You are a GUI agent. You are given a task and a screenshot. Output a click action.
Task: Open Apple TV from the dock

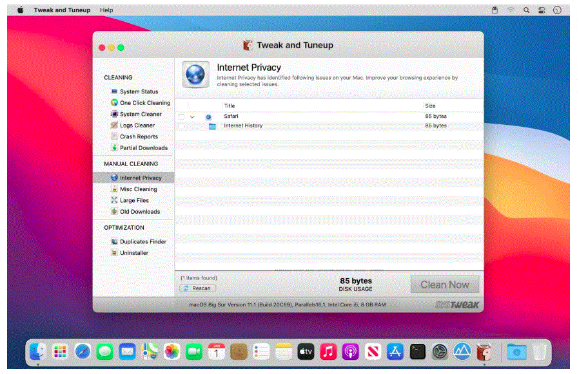(x=306, y=351)
